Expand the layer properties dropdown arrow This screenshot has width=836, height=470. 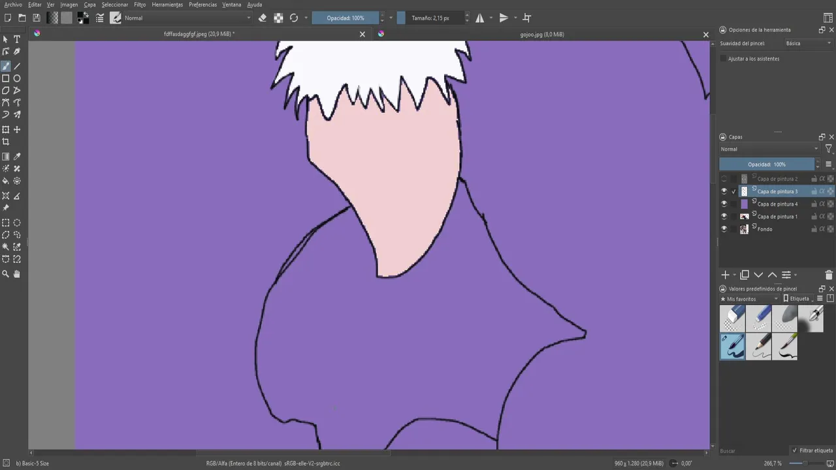[x=795, y=275]
